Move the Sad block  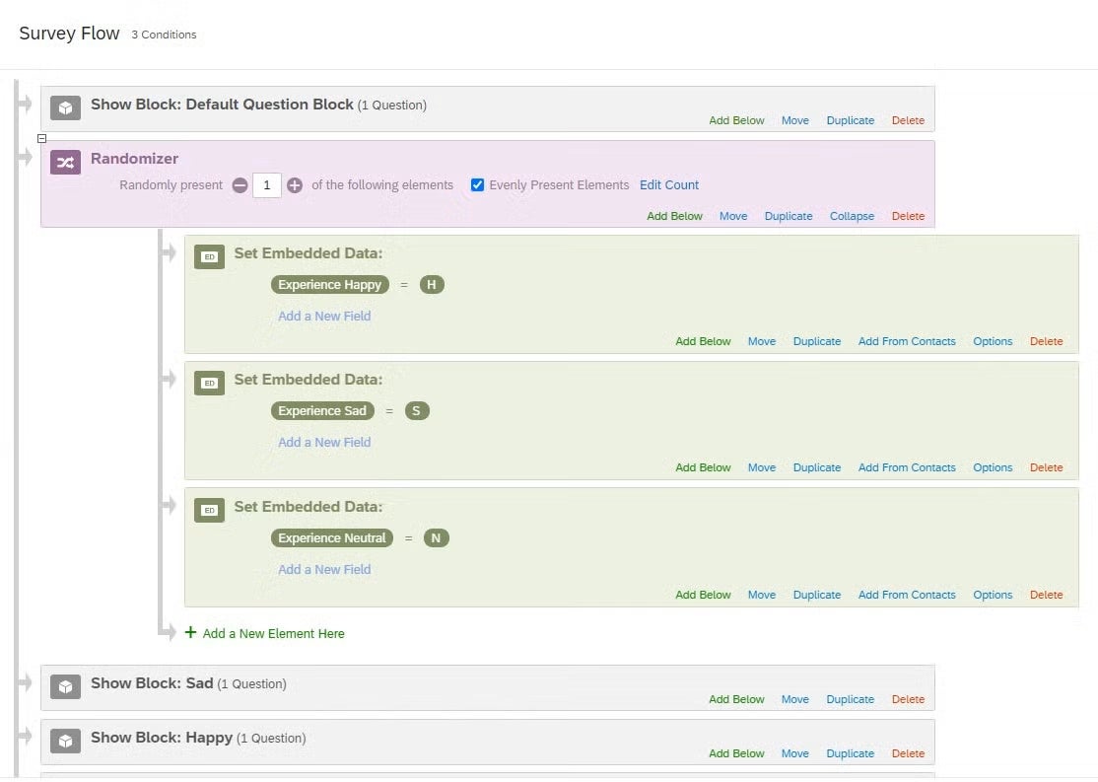click(x=794, y=699)
